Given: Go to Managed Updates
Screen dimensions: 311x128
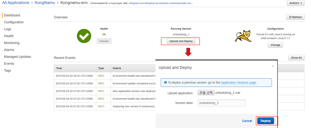Looking at the screenshot, I should pyautogui.click(x=17, y=56).
